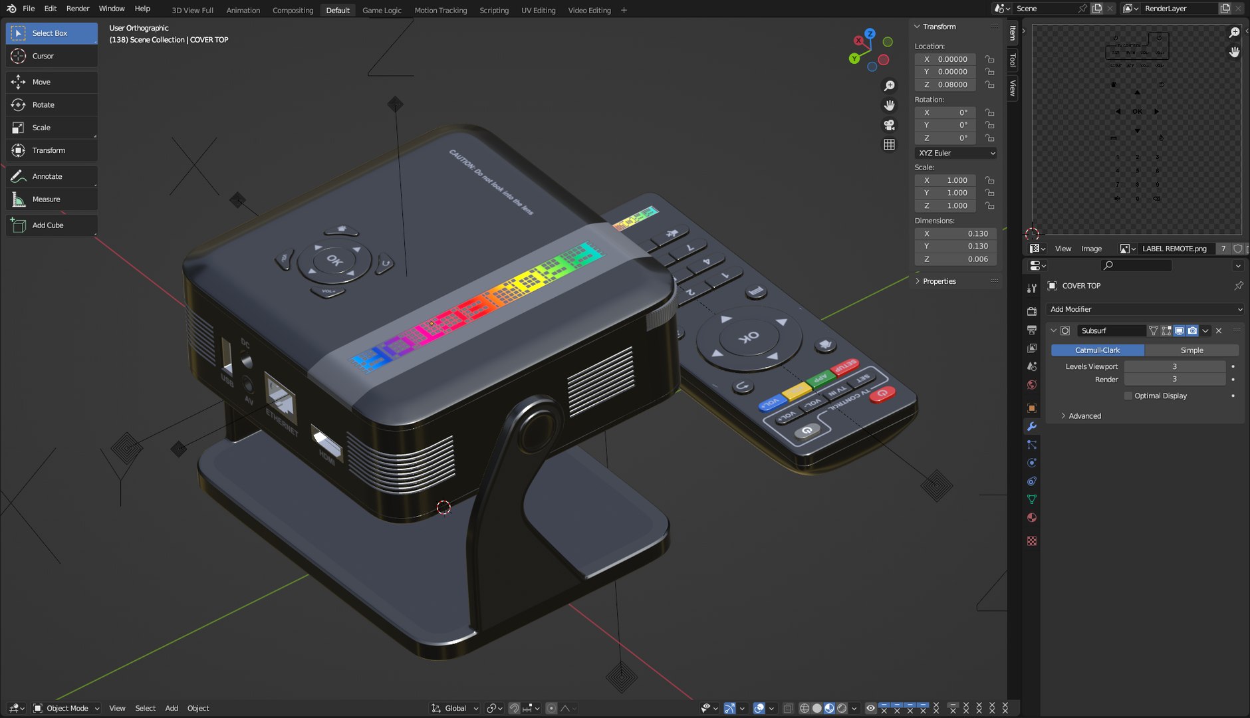This screenshot has width=1250, height=718.
Task: Toggle Subsurf show in render
Action: (x=1192, y=330)
